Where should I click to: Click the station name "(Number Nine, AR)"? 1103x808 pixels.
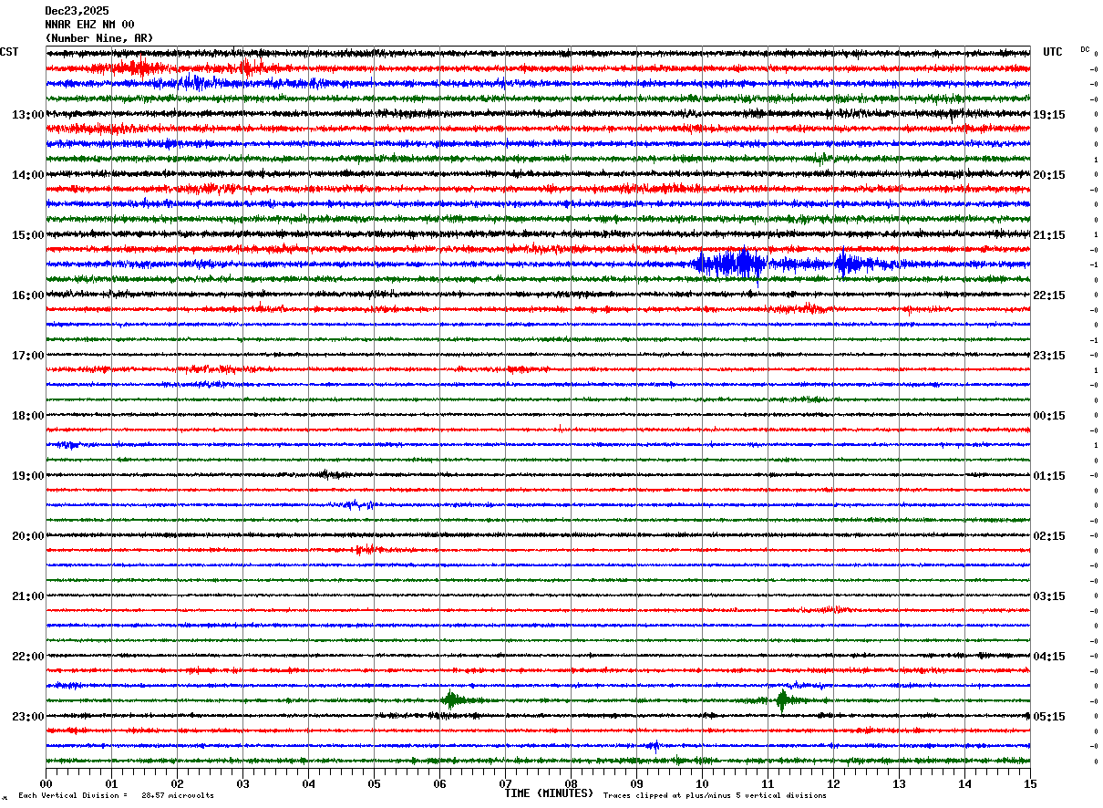99,38
